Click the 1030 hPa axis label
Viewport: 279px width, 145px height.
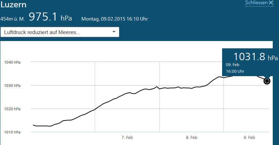tap(12, 86)
